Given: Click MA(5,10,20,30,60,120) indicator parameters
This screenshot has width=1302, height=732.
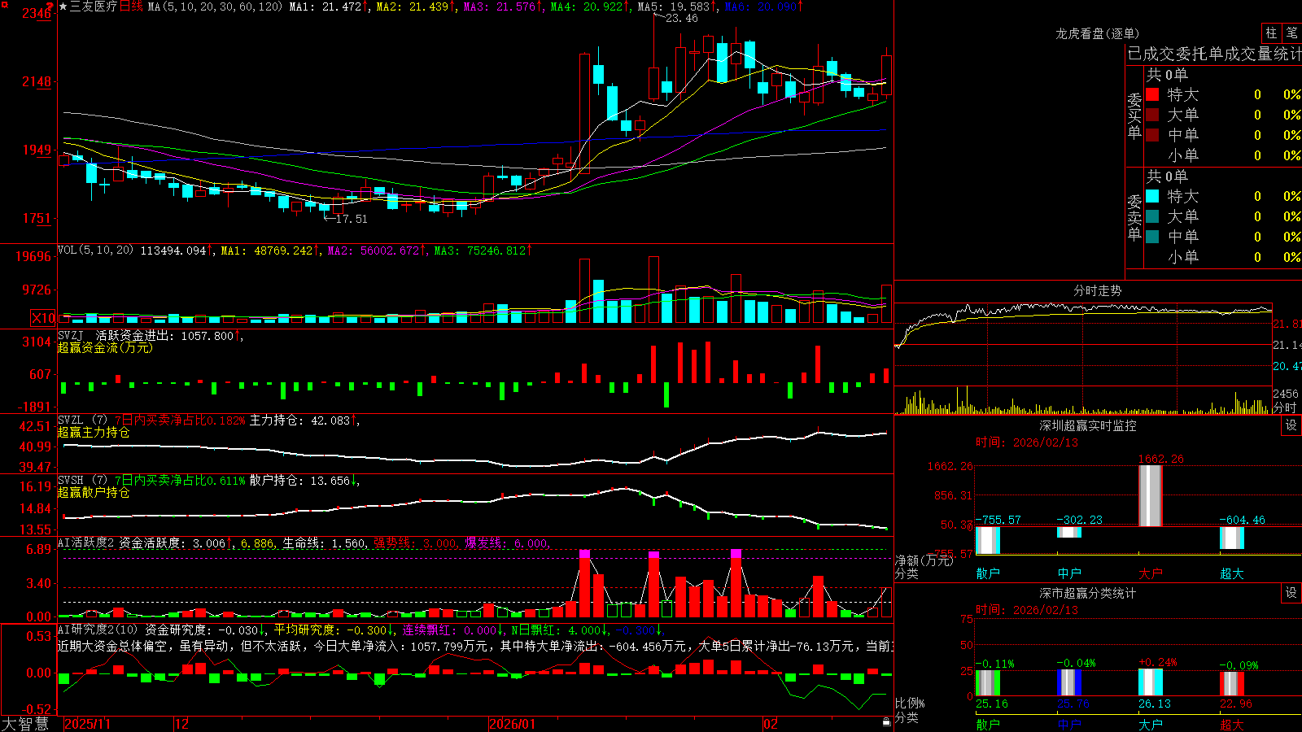Looking at the screenshot, I should click(215, 7).
